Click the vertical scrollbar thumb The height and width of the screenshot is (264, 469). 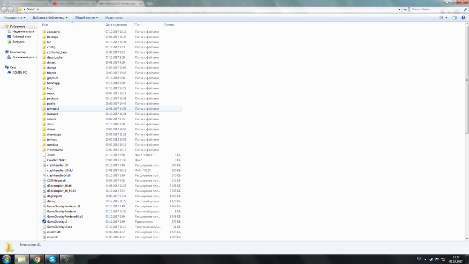(x=467, y=80)
